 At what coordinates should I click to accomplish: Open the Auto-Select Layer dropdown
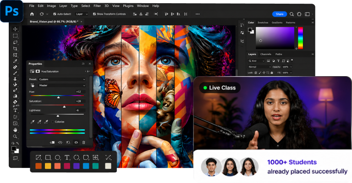(82, 14)
